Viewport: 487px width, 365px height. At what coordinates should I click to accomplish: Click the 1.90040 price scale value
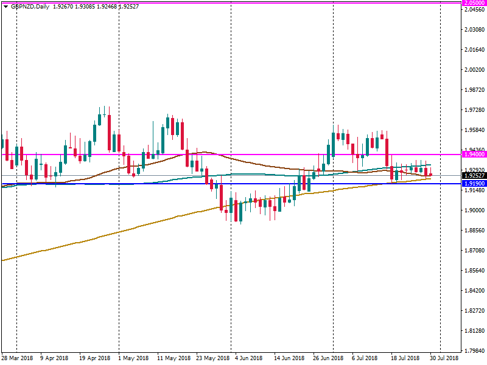tap(473, 210)
